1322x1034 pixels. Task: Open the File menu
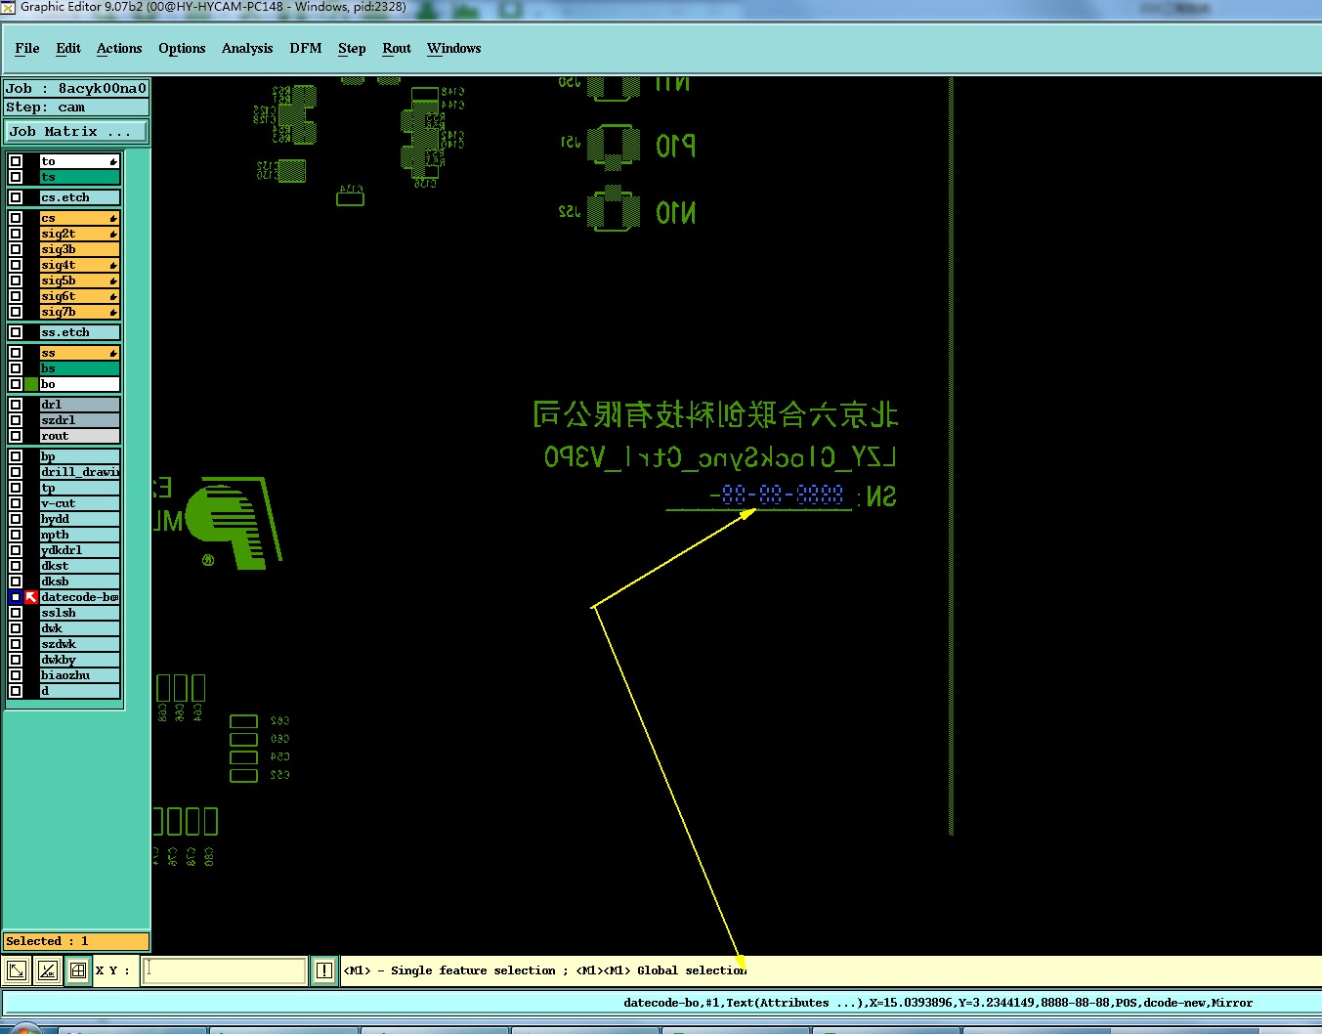pyautogui.click(x=27, y=48)
